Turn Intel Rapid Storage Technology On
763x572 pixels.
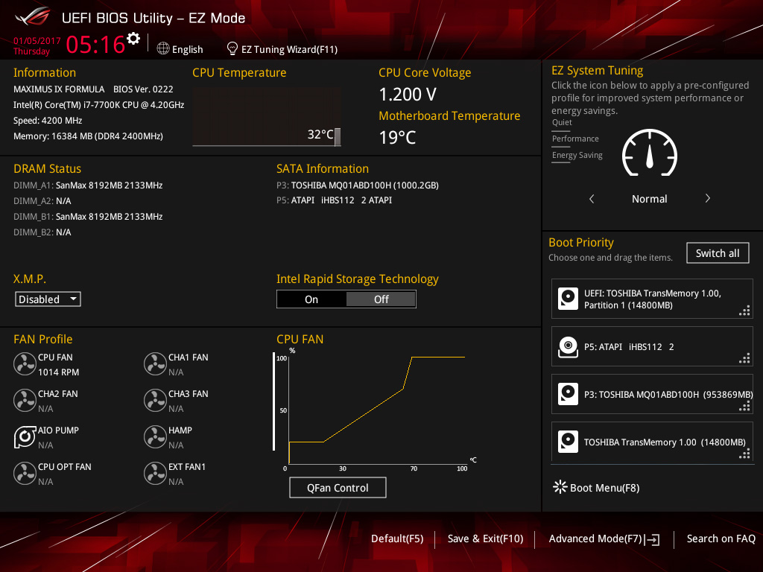(x=311, y=299)
